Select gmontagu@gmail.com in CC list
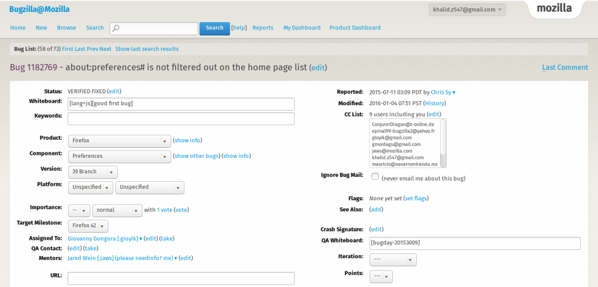 (396, 145)
